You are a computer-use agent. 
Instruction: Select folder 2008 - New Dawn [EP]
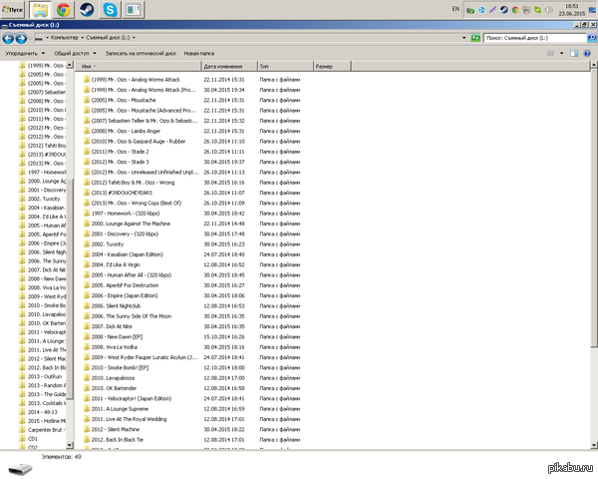point(113,337)
